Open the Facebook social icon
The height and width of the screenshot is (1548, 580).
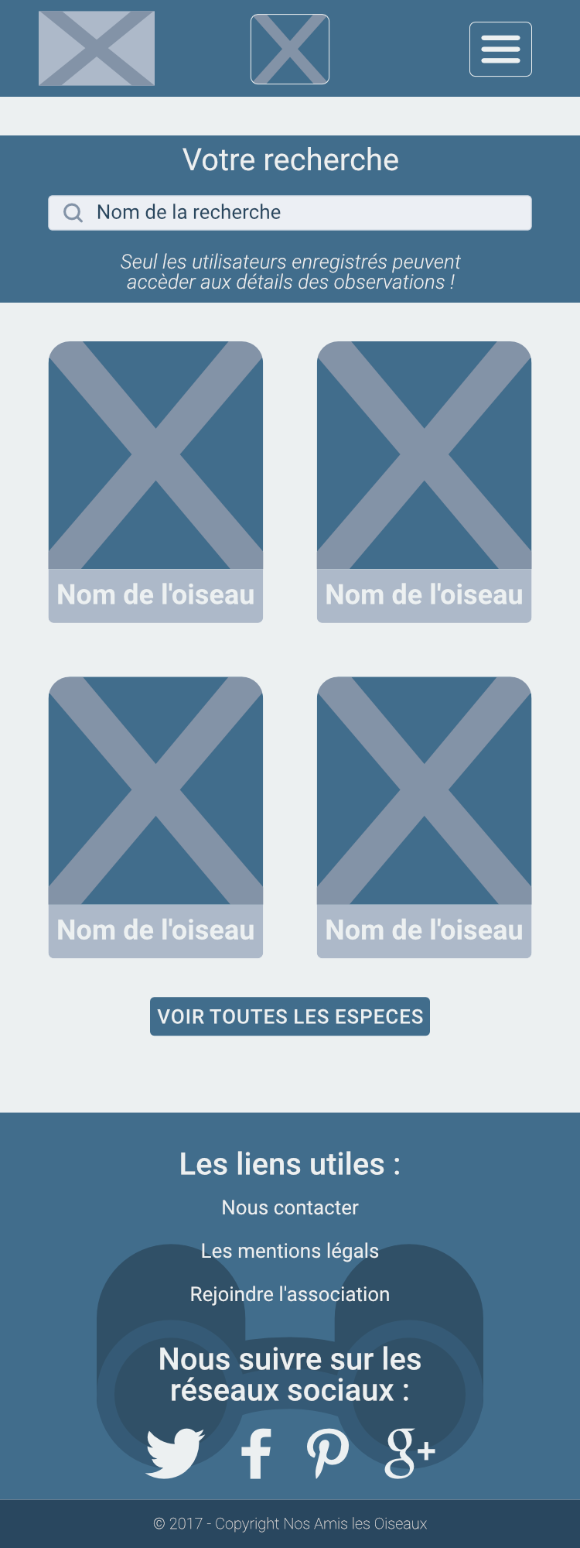pyautogui.click(x=256, y=1454)
